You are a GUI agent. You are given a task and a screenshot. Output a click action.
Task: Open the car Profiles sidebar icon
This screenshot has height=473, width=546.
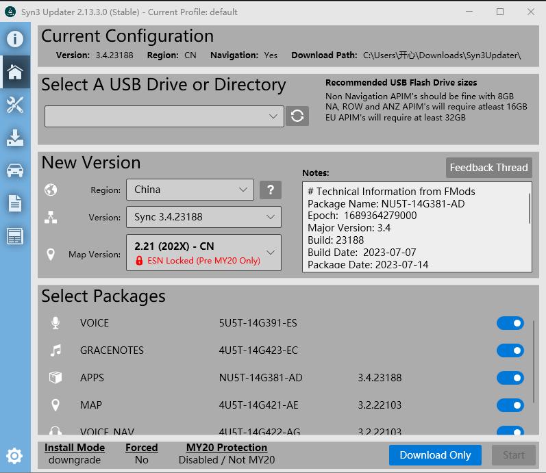pyautogui.click(x=15, y=170)
